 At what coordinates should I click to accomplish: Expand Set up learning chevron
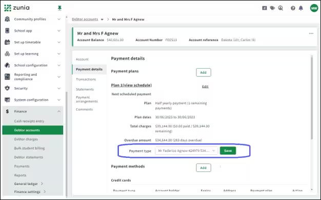59,54
